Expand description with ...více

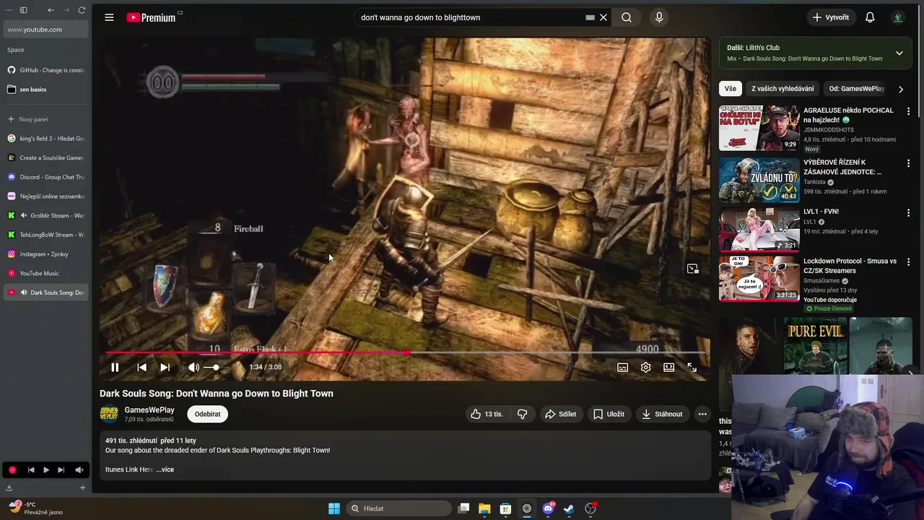(165, 469)
